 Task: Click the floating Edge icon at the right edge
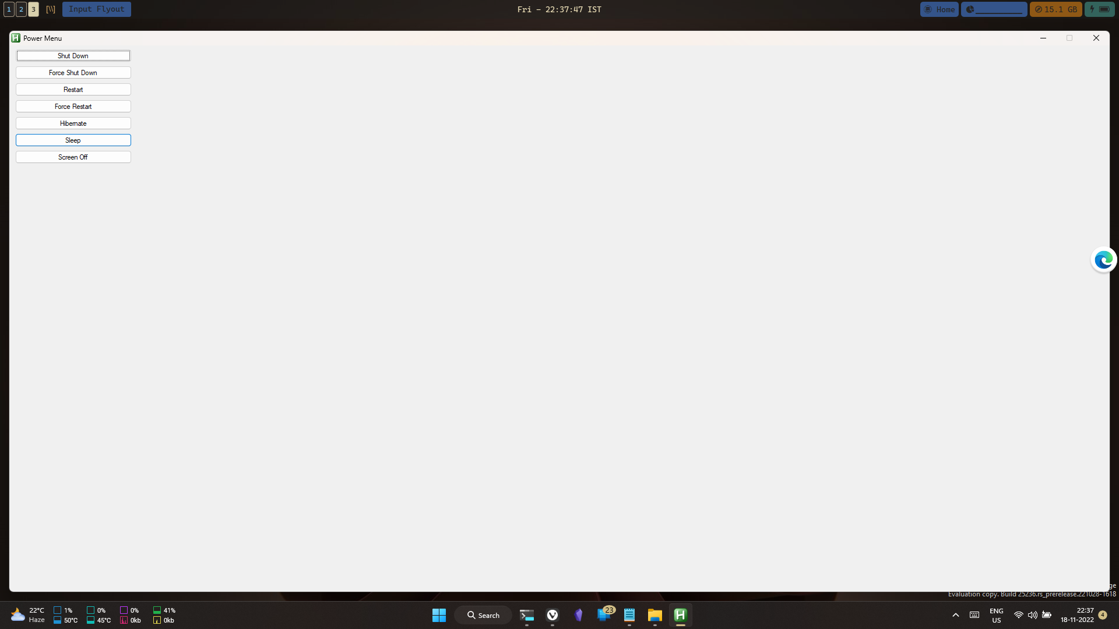pyautogui.click(x=1103, y=260)
